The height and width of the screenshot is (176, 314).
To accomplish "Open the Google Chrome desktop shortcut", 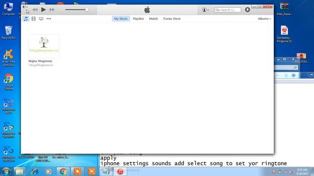I will pos(8,82).
